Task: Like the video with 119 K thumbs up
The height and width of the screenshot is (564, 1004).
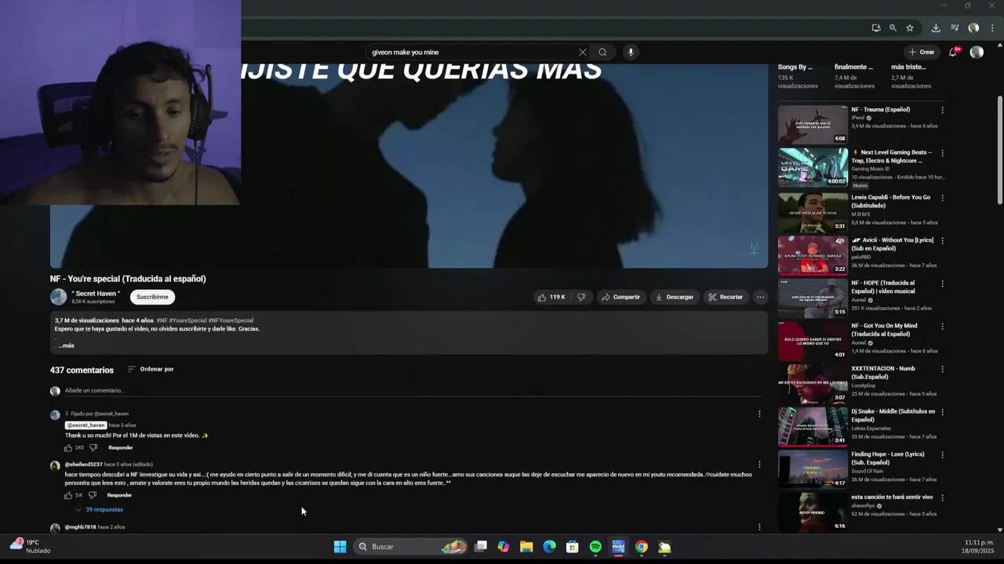Action: tap(552, 297)
